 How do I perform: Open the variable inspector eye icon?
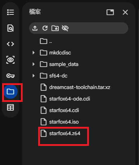click(x=10, y=60)
